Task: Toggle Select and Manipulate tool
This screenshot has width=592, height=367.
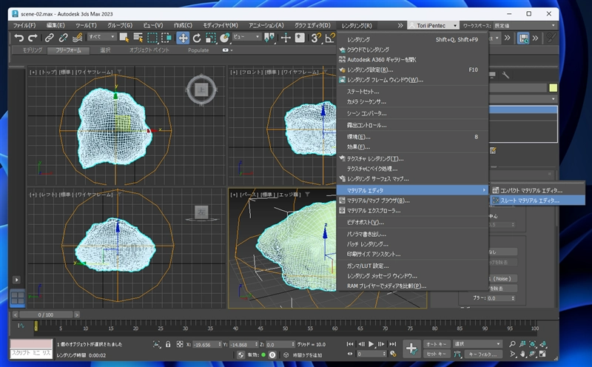Action: (x=286, y=38)
